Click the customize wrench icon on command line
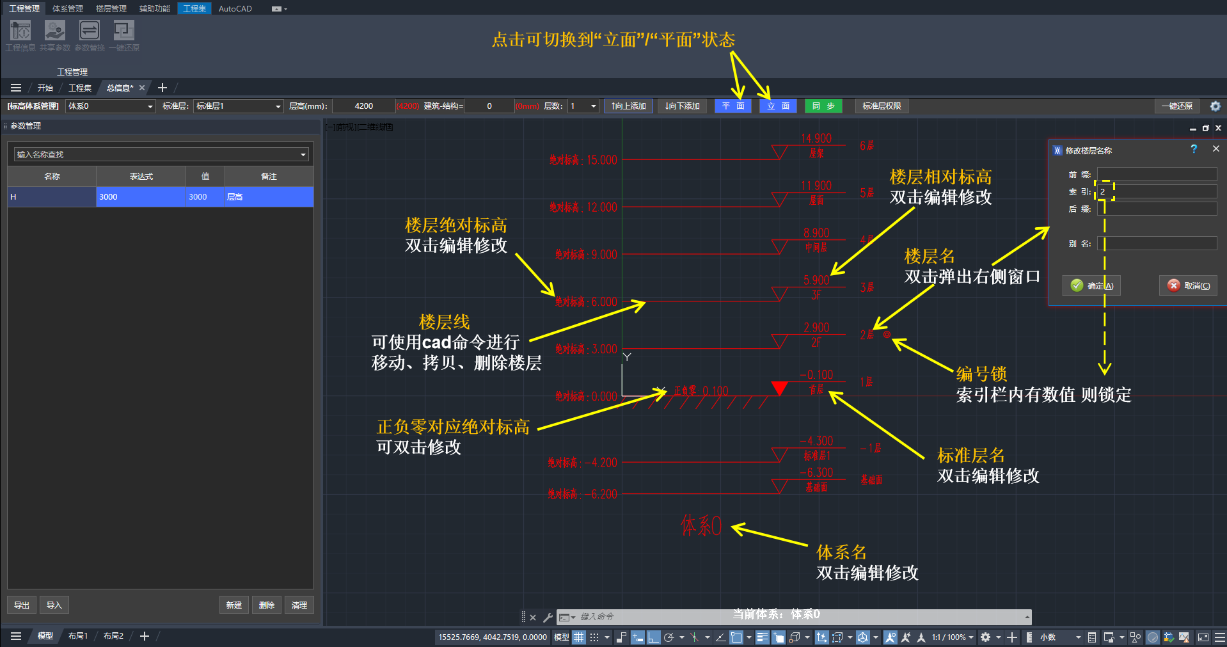This screenshot has height=647, width=1227. point(548,618)
